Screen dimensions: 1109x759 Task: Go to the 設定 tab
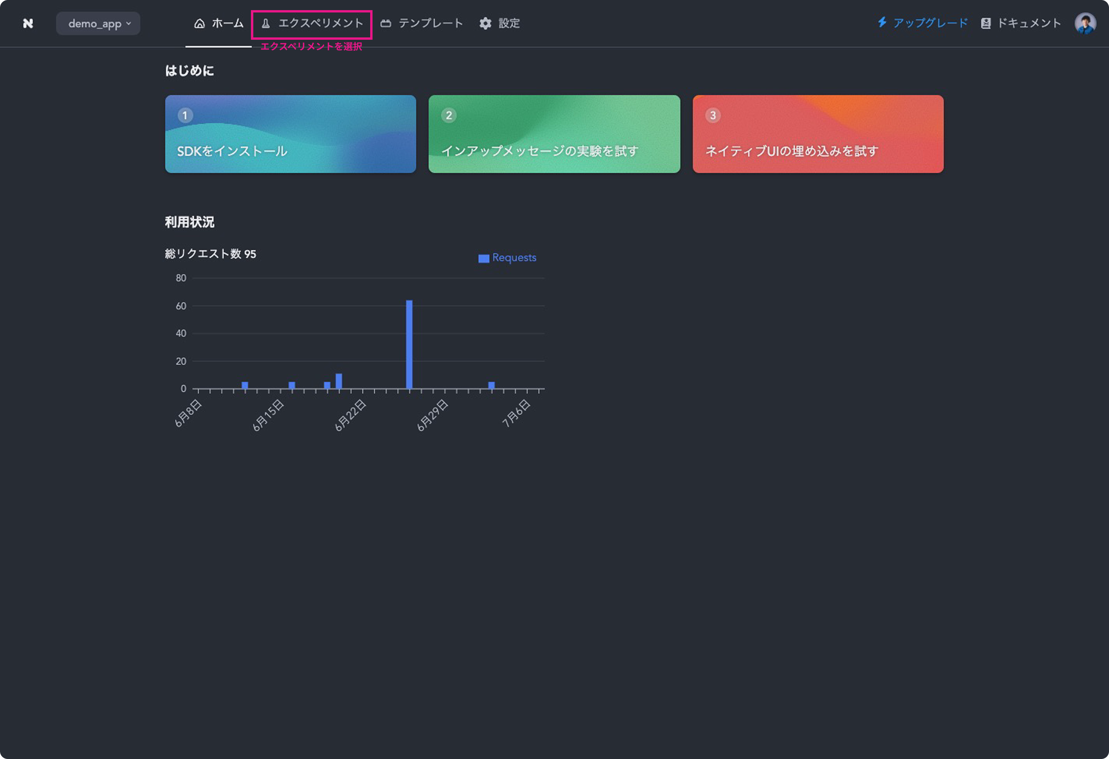[x=509, y=23]
